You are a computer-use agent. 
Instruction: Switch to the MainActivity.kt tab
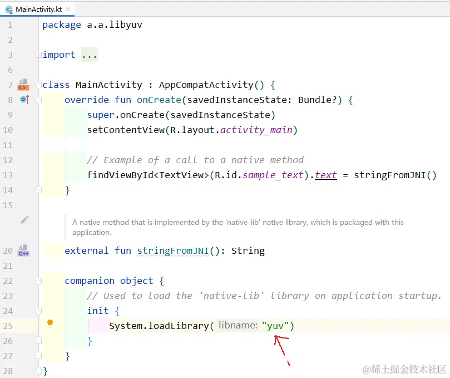click(x=38, y=9)
